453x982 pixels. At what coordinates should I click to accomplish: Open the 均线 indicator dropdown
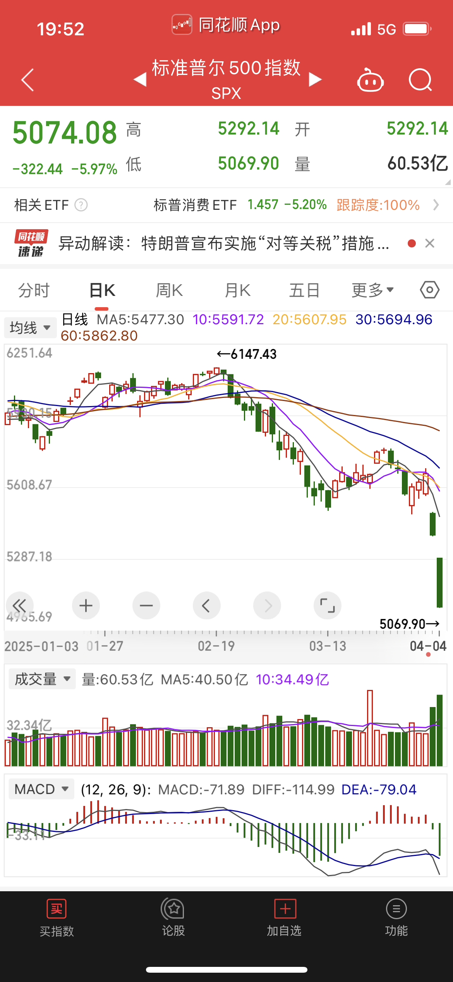30,328
